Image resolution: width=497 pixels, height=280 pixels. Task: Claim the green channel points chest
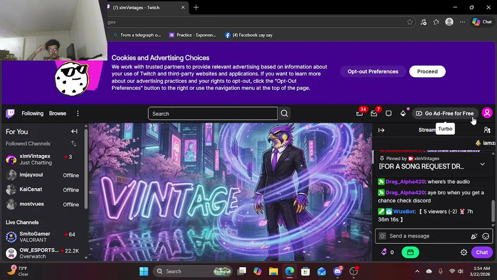(x=410, y=252)
